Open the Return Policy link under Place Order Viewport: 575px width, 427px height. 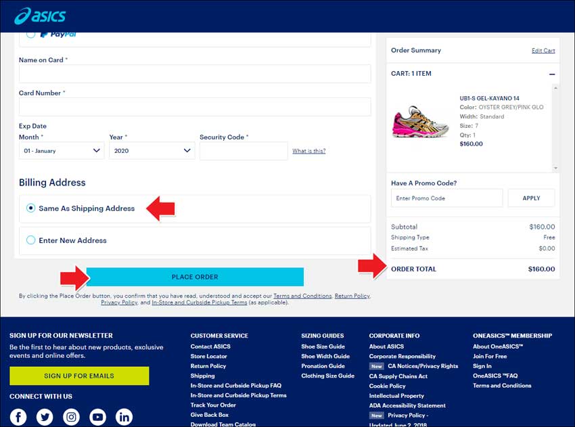tap(352, 296)
